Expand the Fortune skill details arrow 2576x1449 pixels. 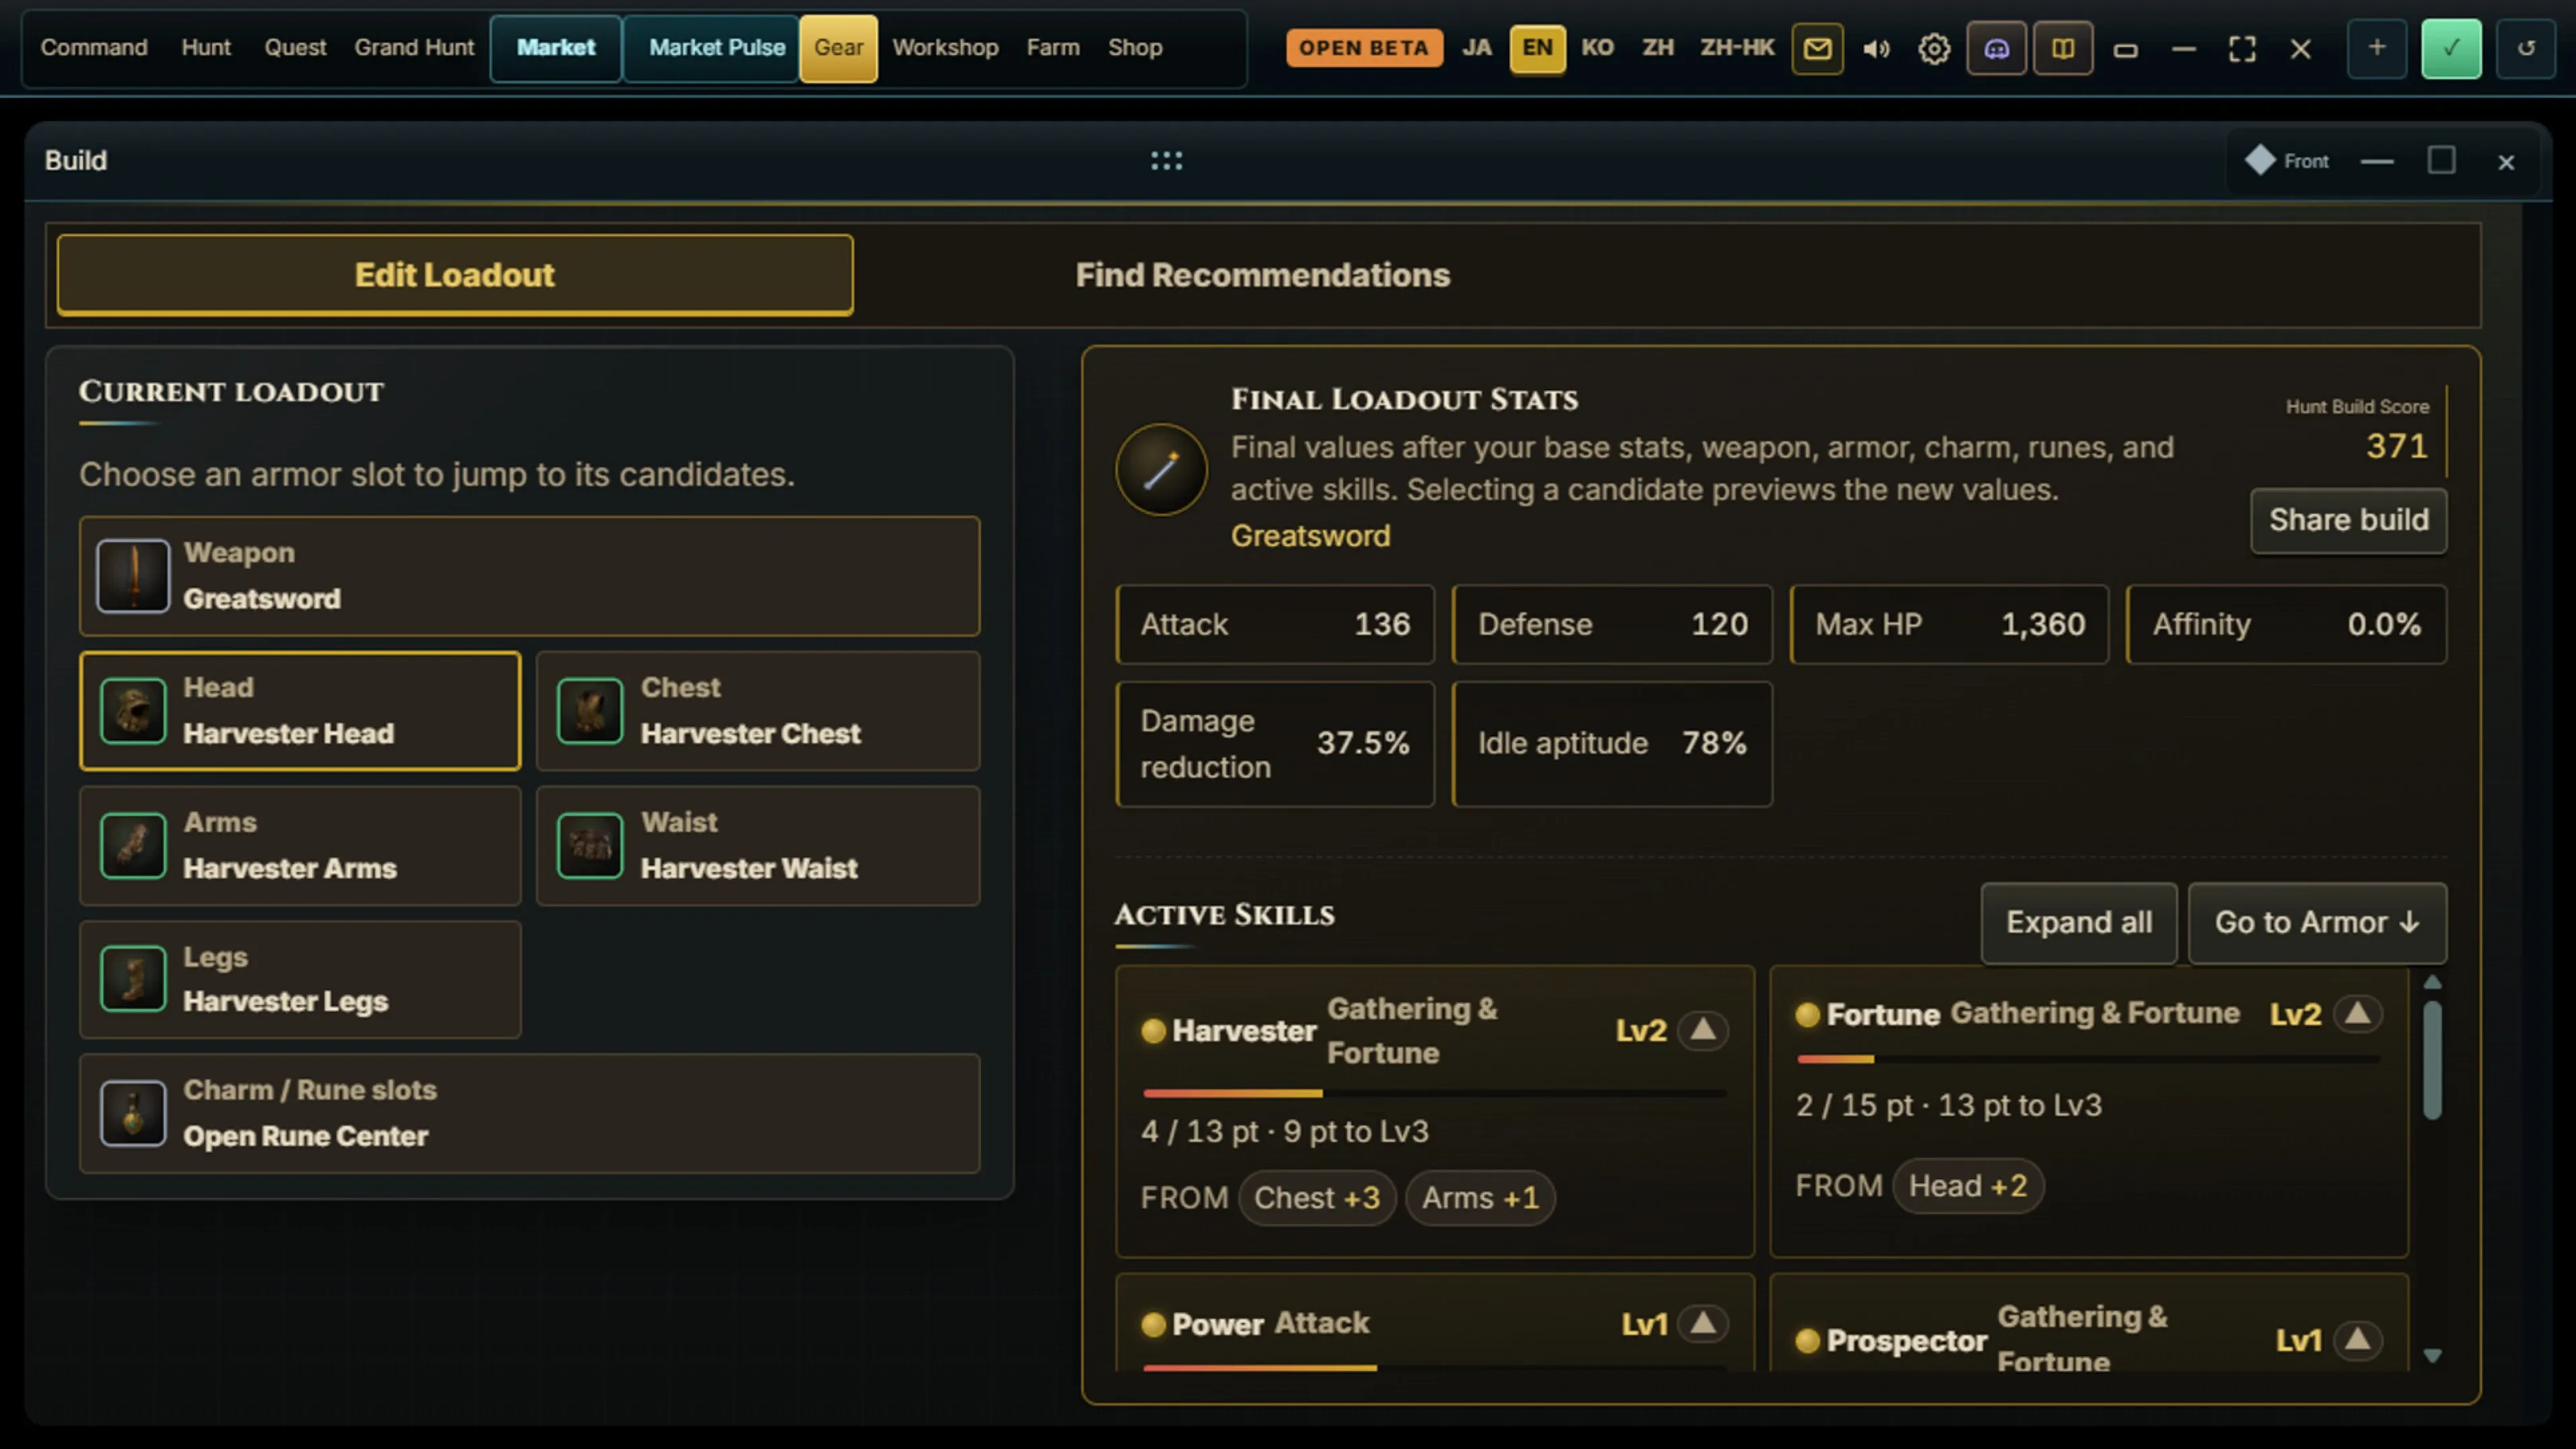point(2357,1014)
